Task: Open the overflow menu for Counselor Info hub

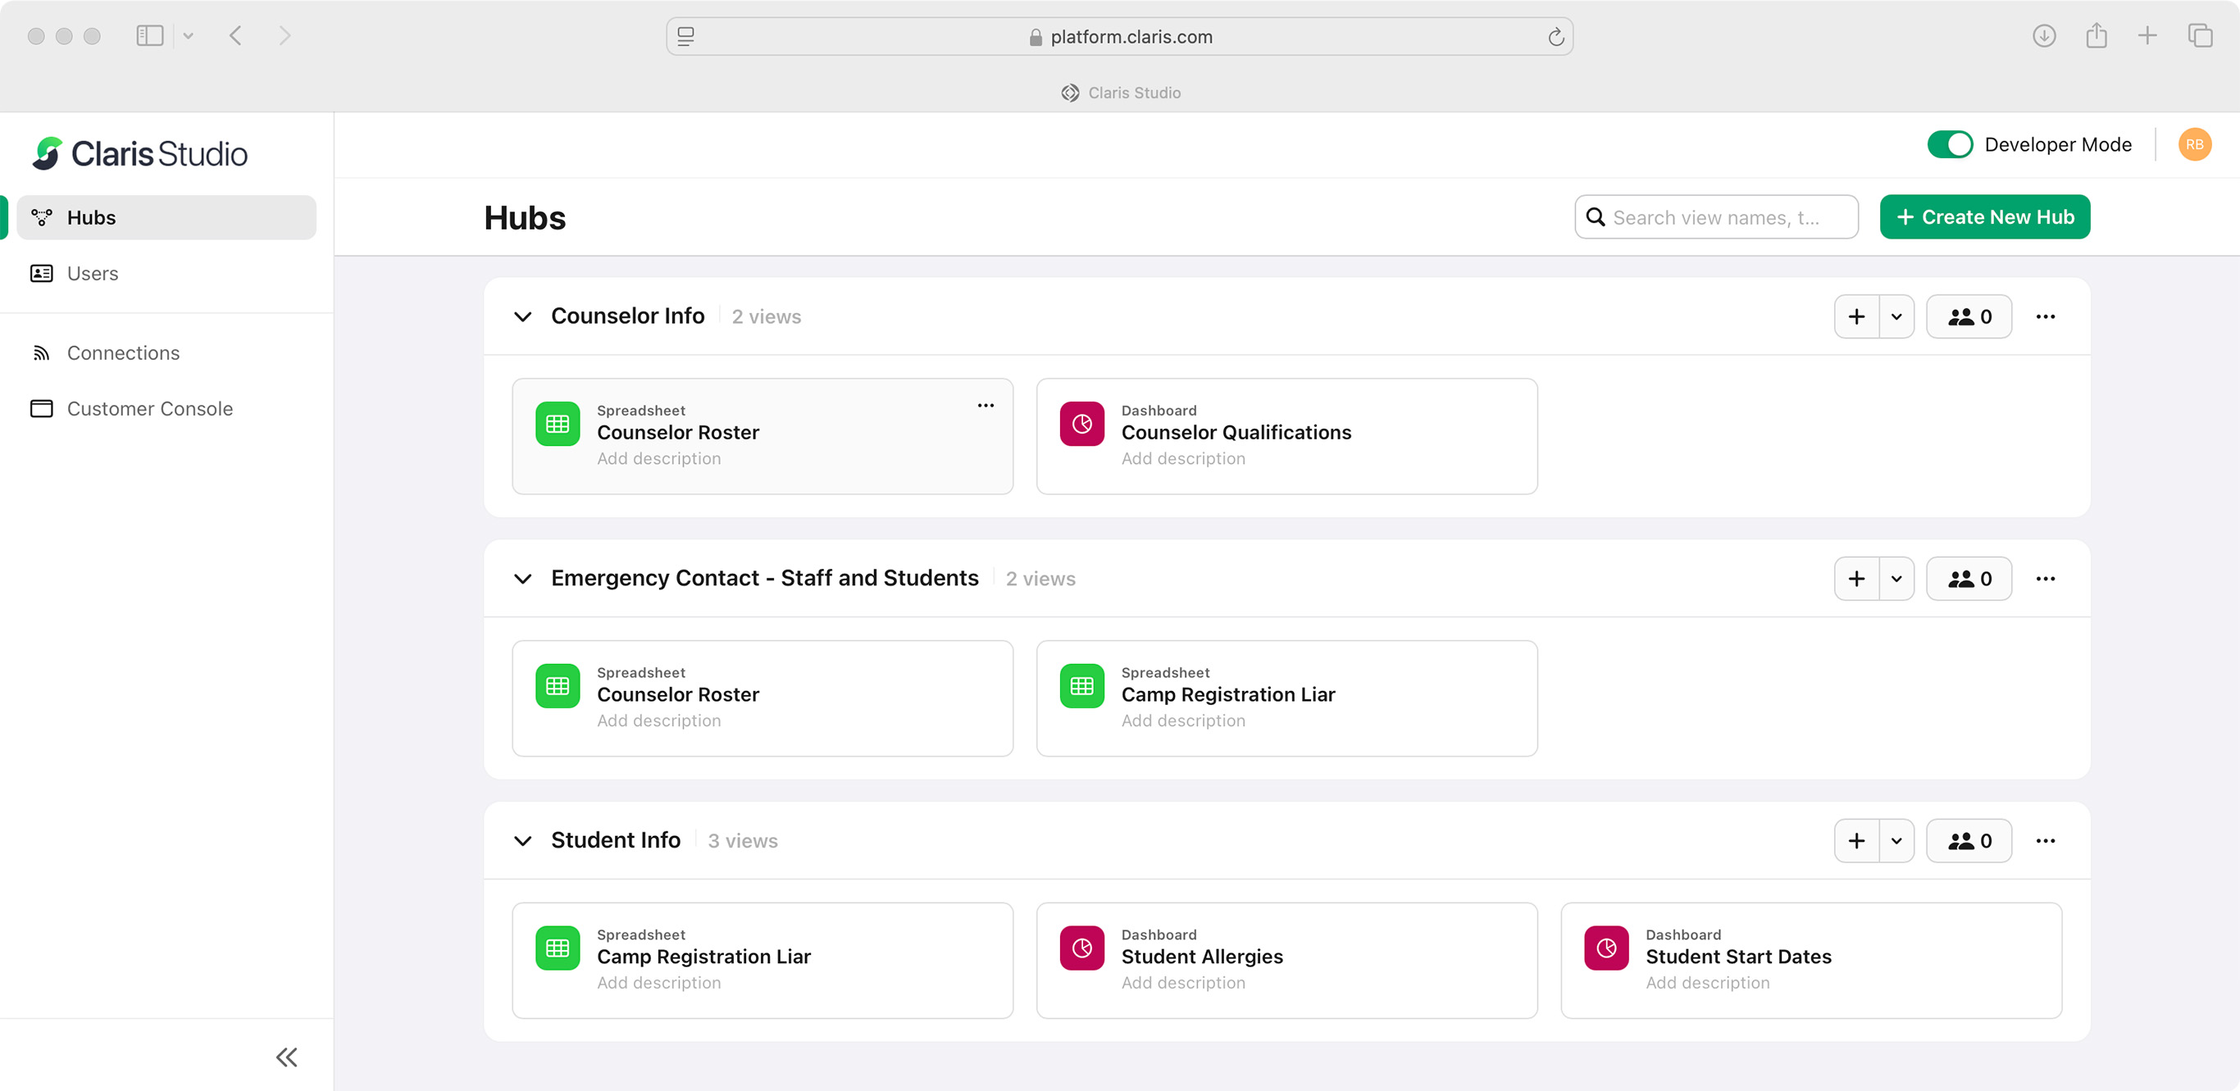Action: (2046, 316)
